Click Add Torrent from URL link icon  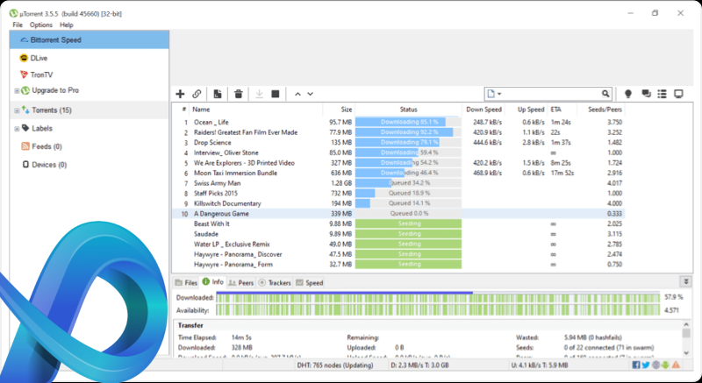[x=197, y=94]
